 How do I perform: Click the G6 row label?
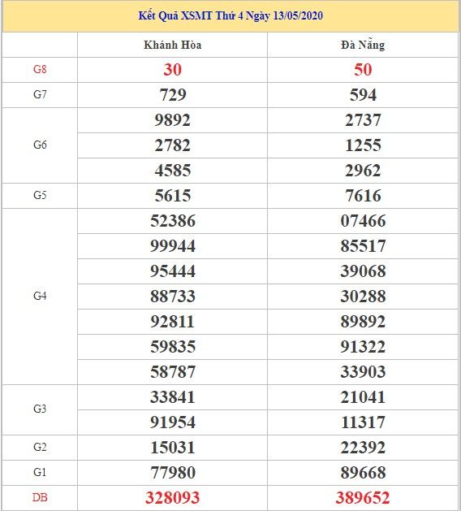(40, 145)
